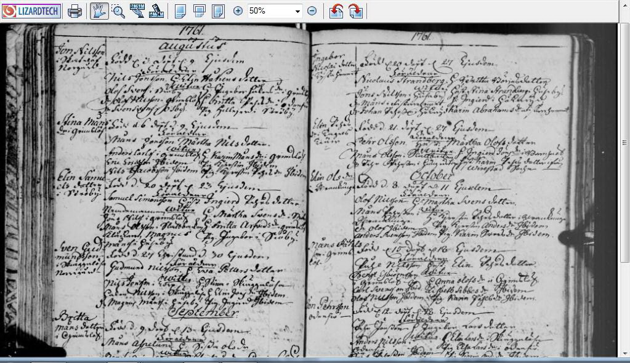Click the LizardTech logo button
The height and width of the screenshot is (363, 630).
tap(31, 11)
